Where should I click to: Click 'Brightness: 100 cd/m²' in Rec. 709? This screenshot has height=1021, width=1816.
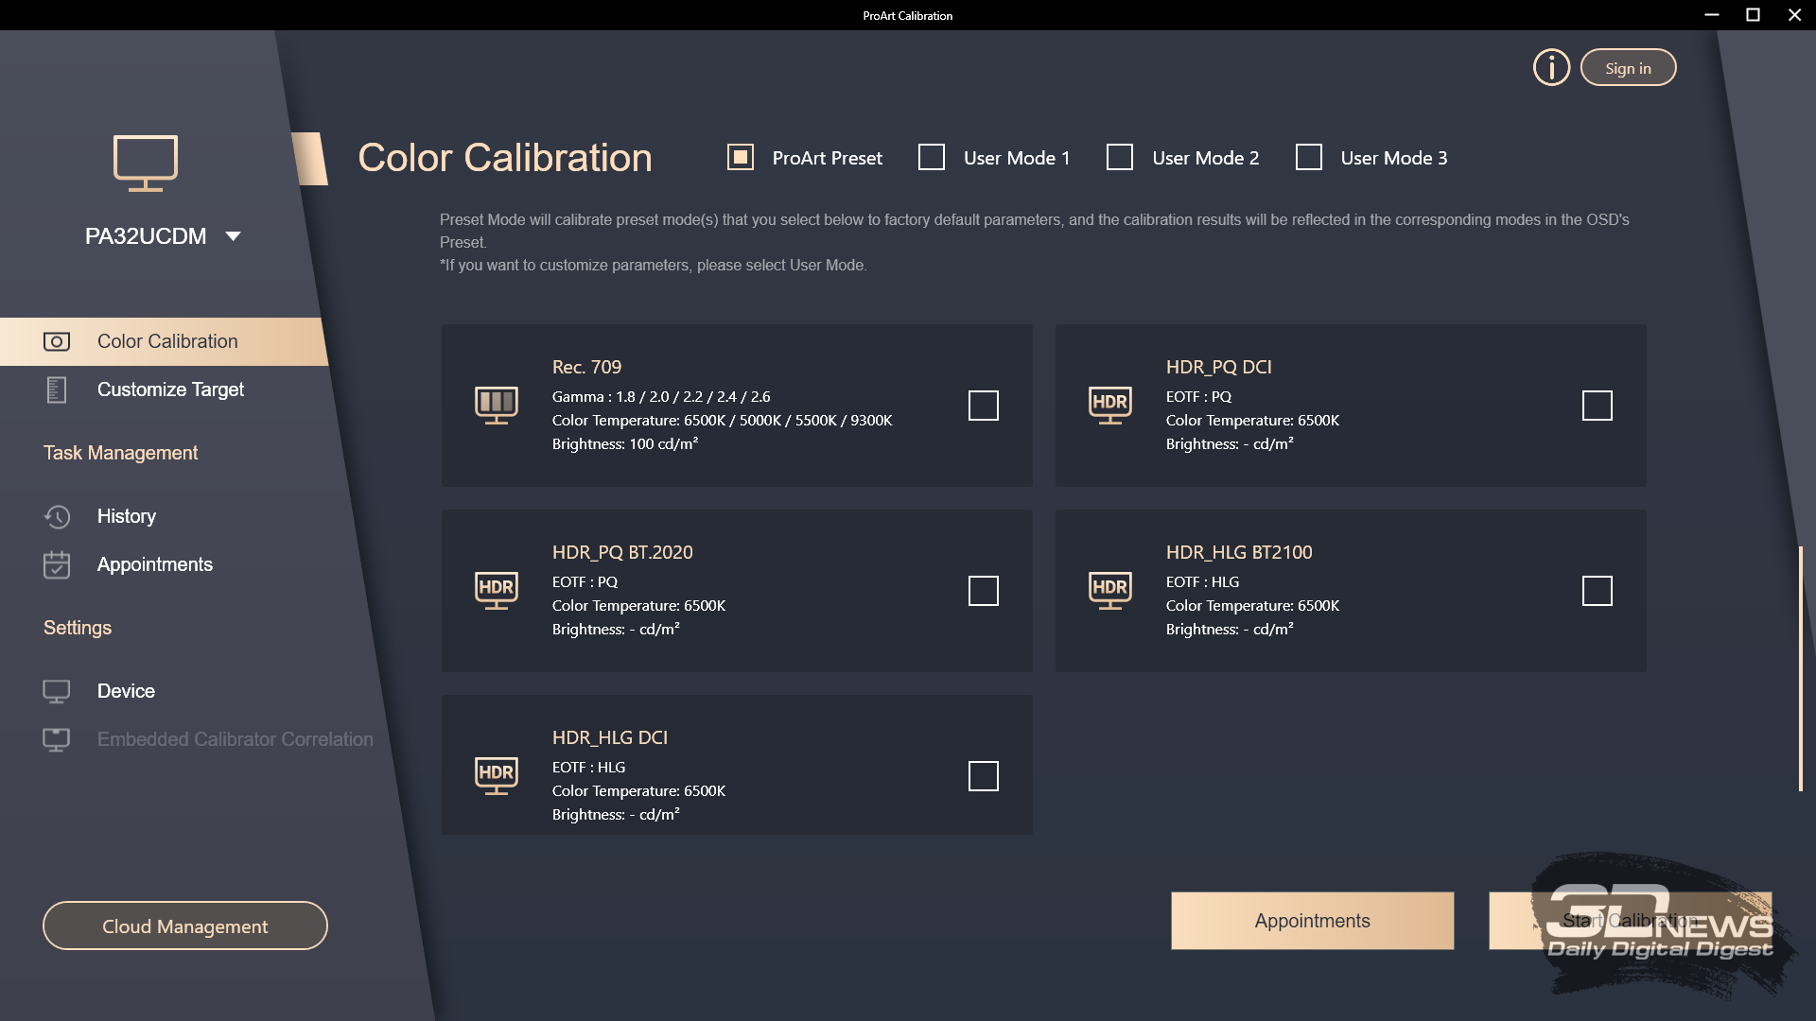coord(625,443)
